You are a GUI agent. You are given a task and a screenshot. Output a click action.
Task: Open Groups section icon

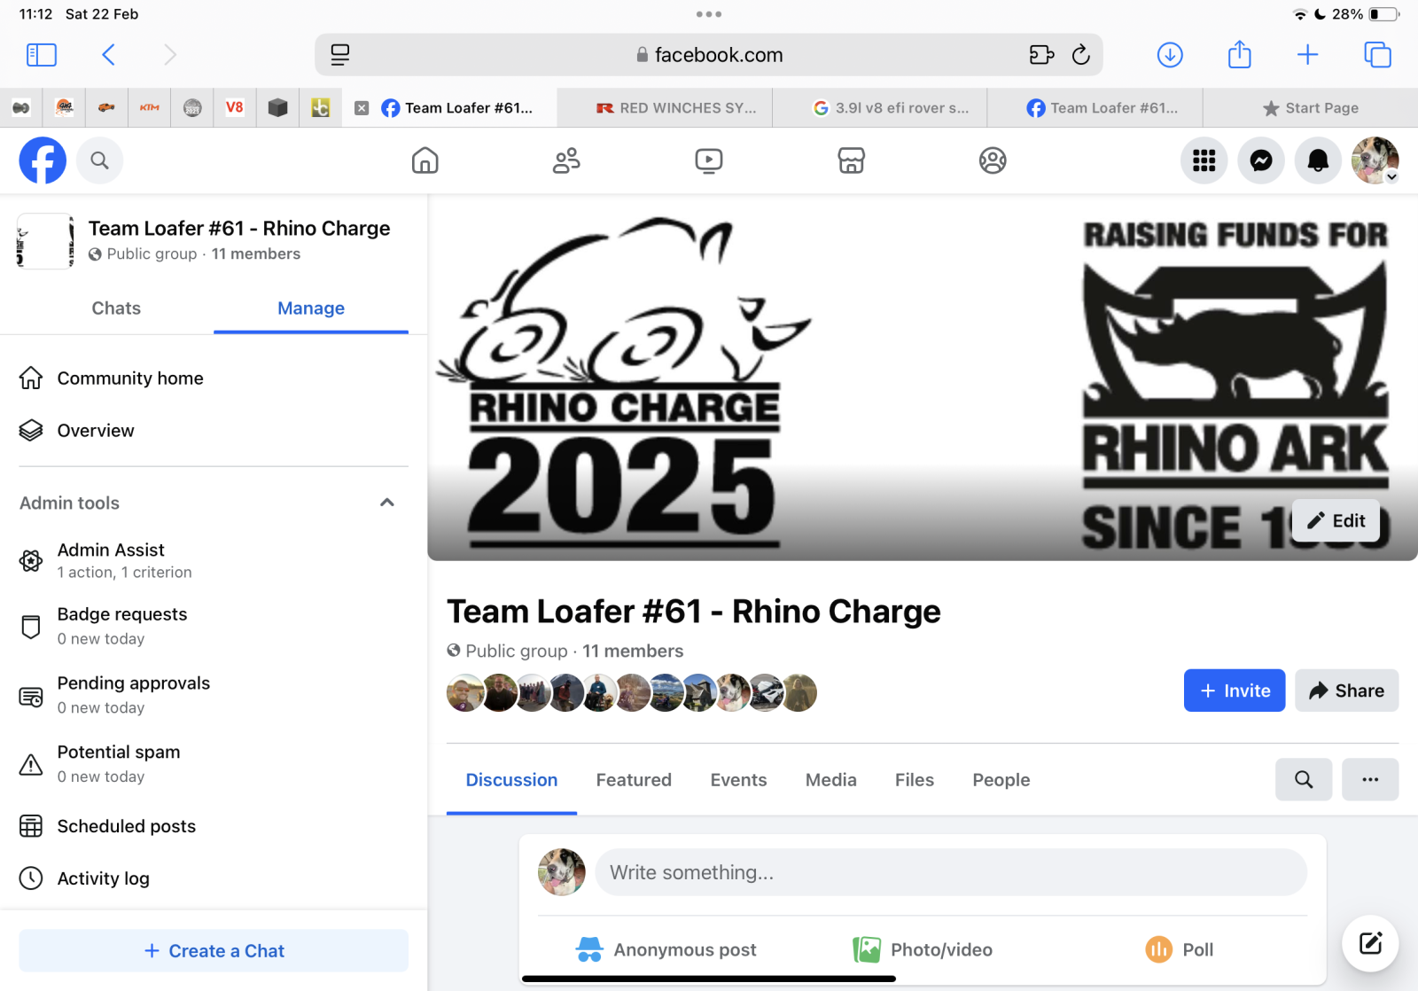click(x=993, y=160)
